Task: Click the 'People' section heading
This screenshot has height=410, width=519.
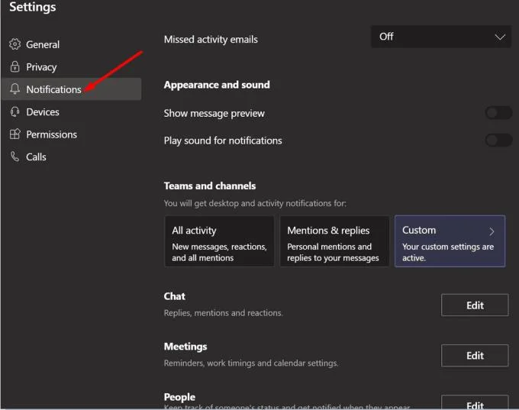Action: click(x=179, y=397)
